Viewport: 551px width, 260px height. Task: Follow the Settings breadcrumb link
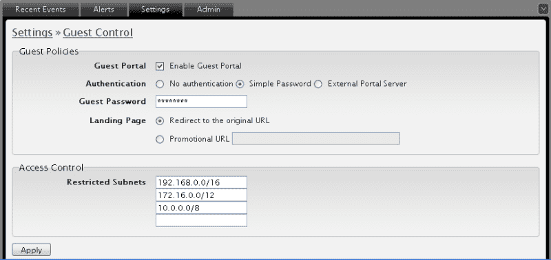coord(32,32)
